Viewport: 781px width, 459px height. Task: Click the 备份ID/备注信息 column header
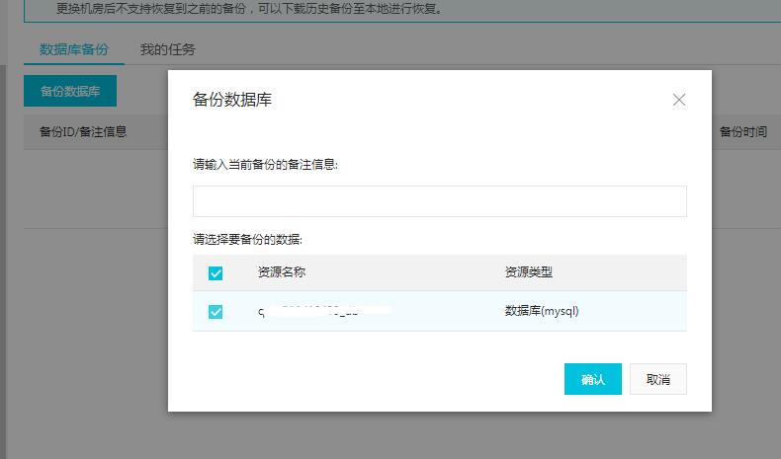tap(83, 131)
